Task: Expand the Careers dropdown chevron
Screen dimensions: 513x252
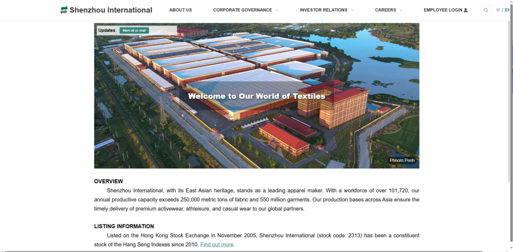Action: coord(401,10)
